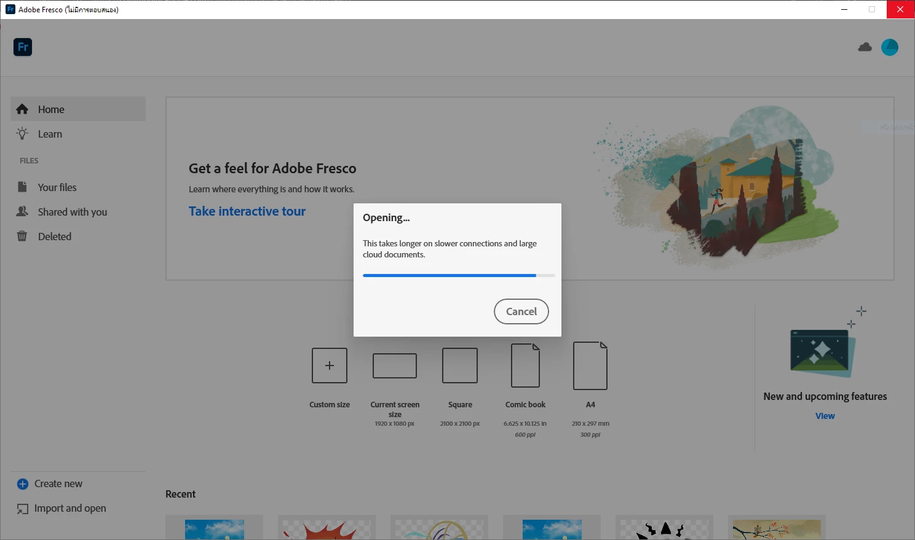
Task: Go to Home in the sidebar
Action: [78, 109]
